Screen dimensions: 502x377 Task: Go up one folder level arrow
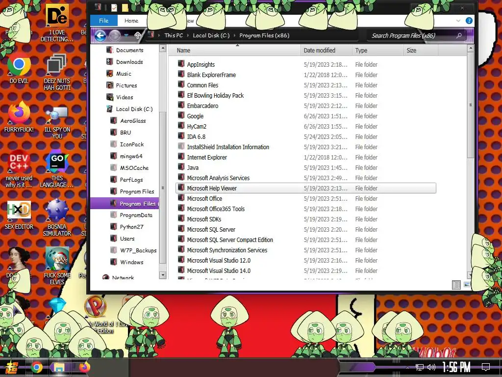pos(137,35)
